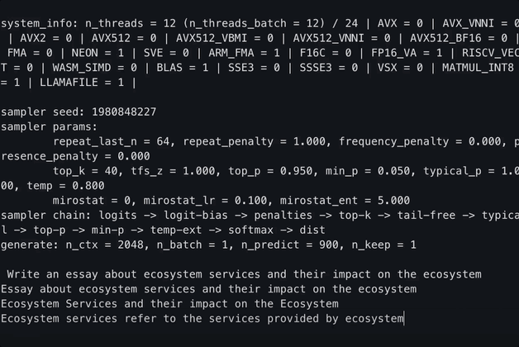Image resolution: width=519 pixels, height=347 pixels.
Task: Click the 'n_threads = 12' value
Action: [131, 23]
